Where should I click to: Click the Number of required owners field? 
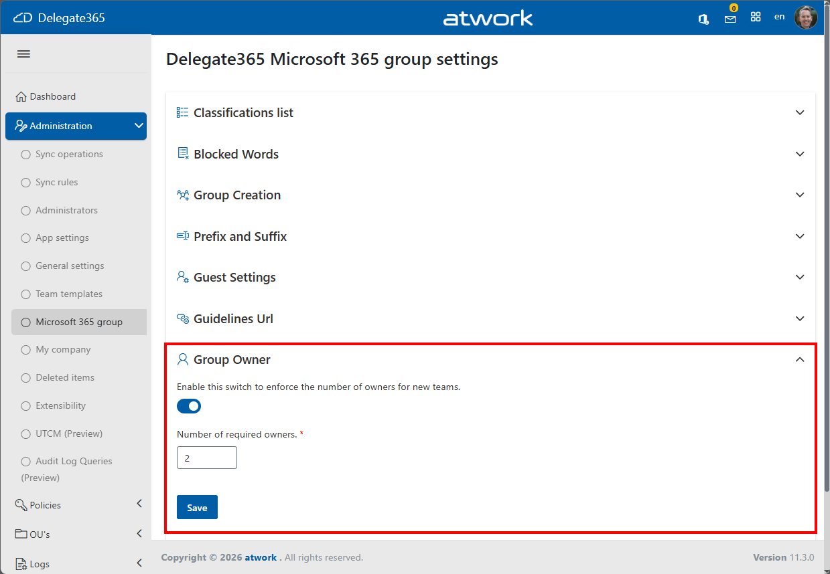(207, 458)
